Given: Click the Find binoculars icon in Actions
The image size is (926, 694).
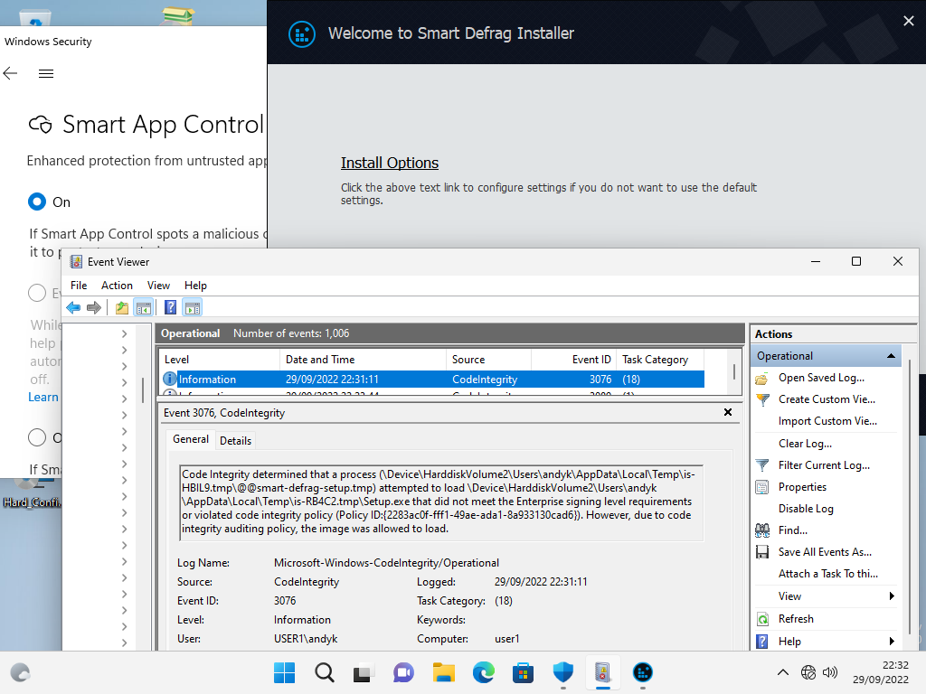Looking at the screenshot, I should point(762,530).
